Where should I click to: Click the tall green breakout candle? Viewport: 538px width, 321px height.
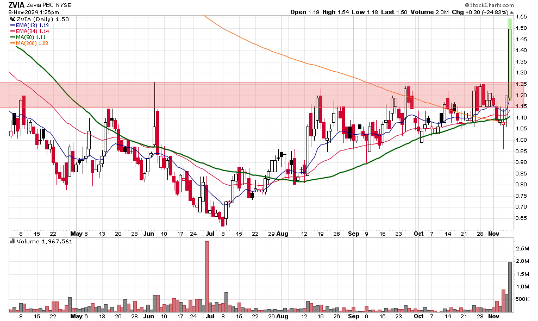(x=509, y=62)
